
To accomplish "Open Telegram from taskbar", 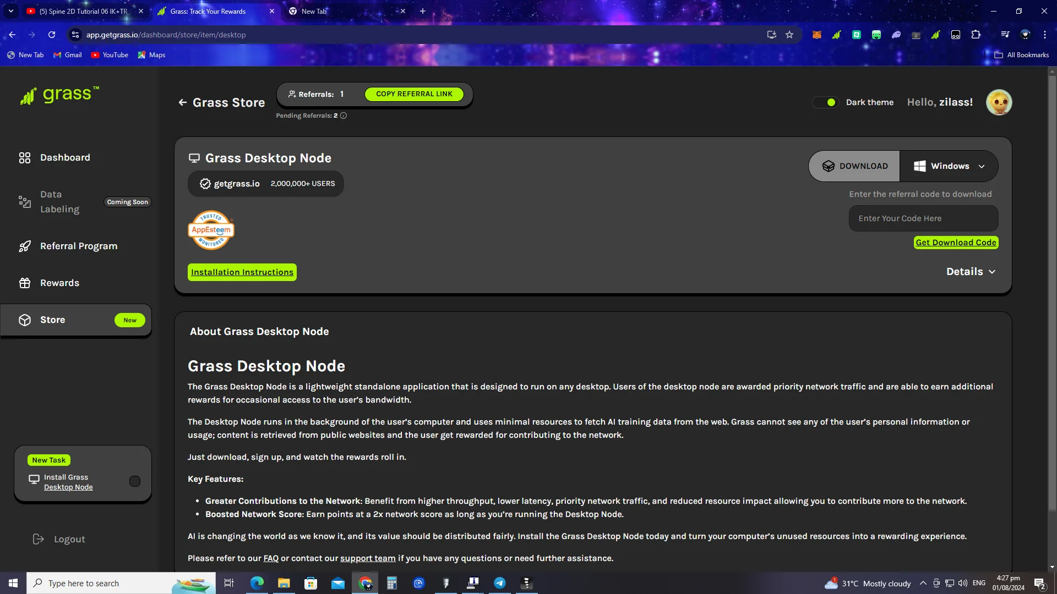I will (500, 583).
